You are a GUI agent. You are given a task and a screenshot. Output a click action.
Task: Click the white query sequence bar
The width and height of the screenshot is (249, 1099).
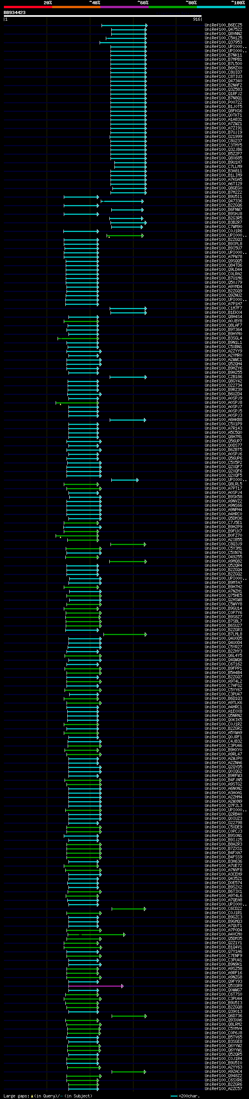[x=103, y=16]
